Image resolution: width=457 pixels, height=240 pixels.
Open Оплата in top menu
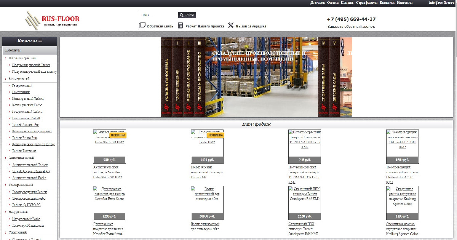(333, 3)
